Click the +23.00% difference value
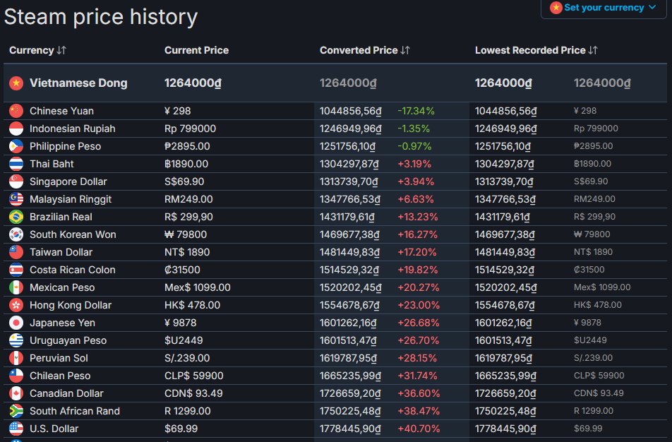 419,305
